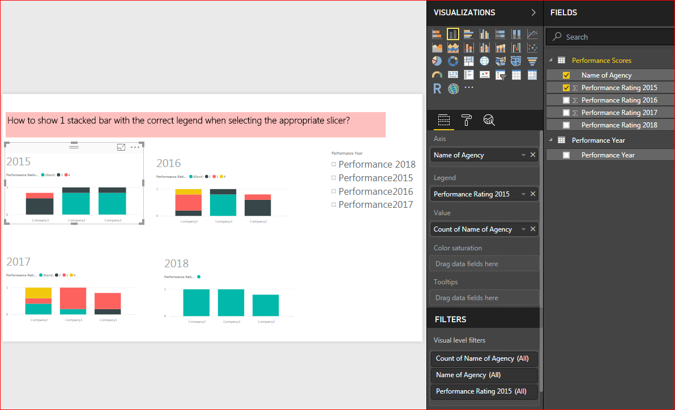Select the 2016 stacked chart visual

(221, 190)
